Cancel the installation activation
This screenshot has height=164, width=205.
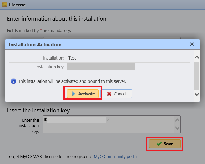click(x=117, y=94)
